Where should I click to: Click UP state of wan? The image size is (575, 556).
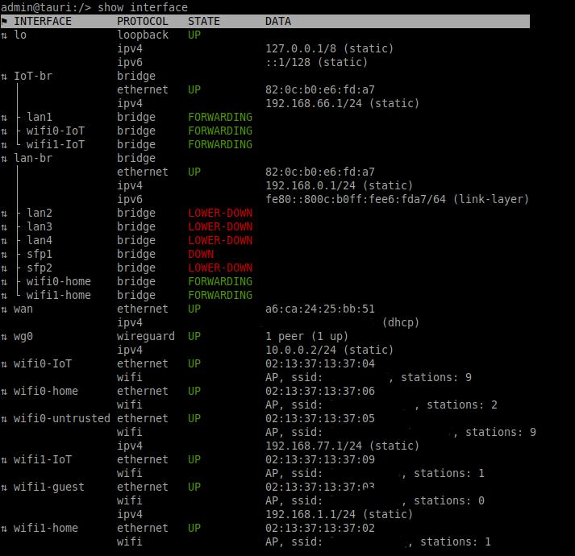pos(194,309)
